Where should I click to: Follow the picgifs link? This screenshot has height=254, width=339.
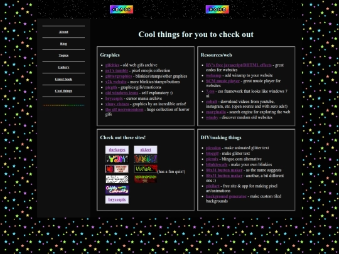(111, 87)
